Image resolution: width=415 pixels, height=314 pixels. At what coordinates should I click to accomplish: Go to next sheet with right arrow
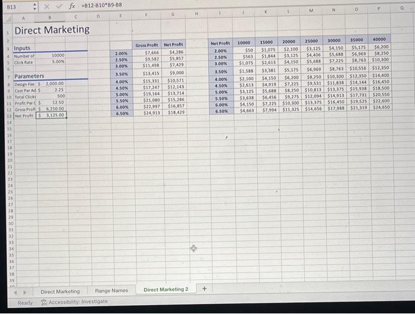pos(25,292)
